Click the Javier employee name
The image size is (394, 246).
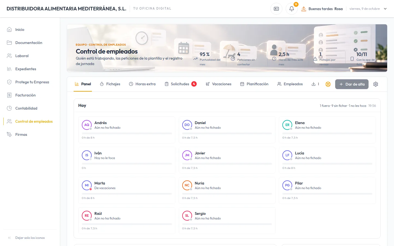click(200, 153)
